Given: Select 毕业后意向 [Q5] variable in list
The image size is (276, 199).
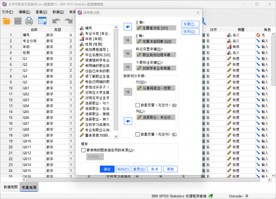Looking at the screenshot, I should 97,55.
